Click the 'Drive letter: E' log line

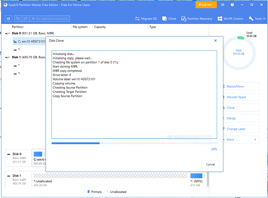pyautogui.click(x=62, y=75)
